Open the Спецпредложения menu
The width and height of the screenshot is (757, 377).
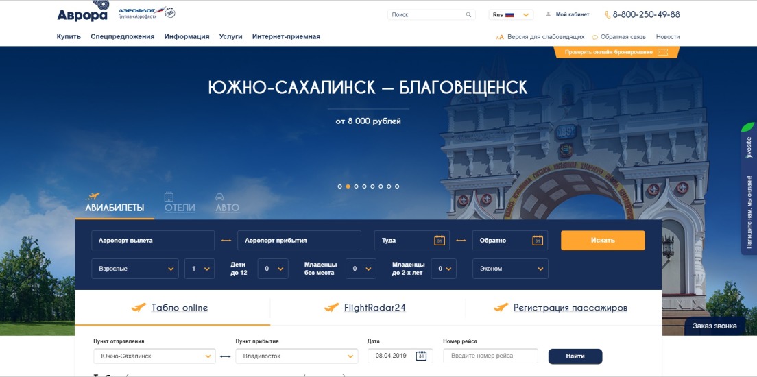123,37
